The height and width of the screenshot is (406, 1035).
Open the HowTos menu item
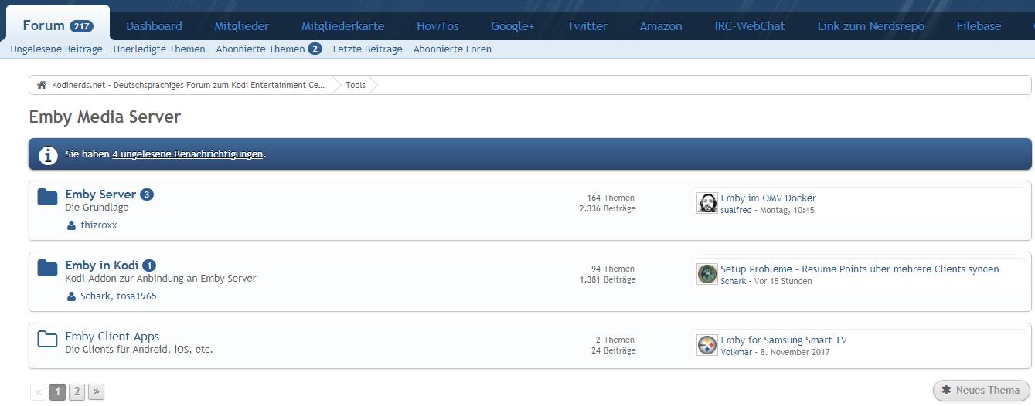point(437,26)
